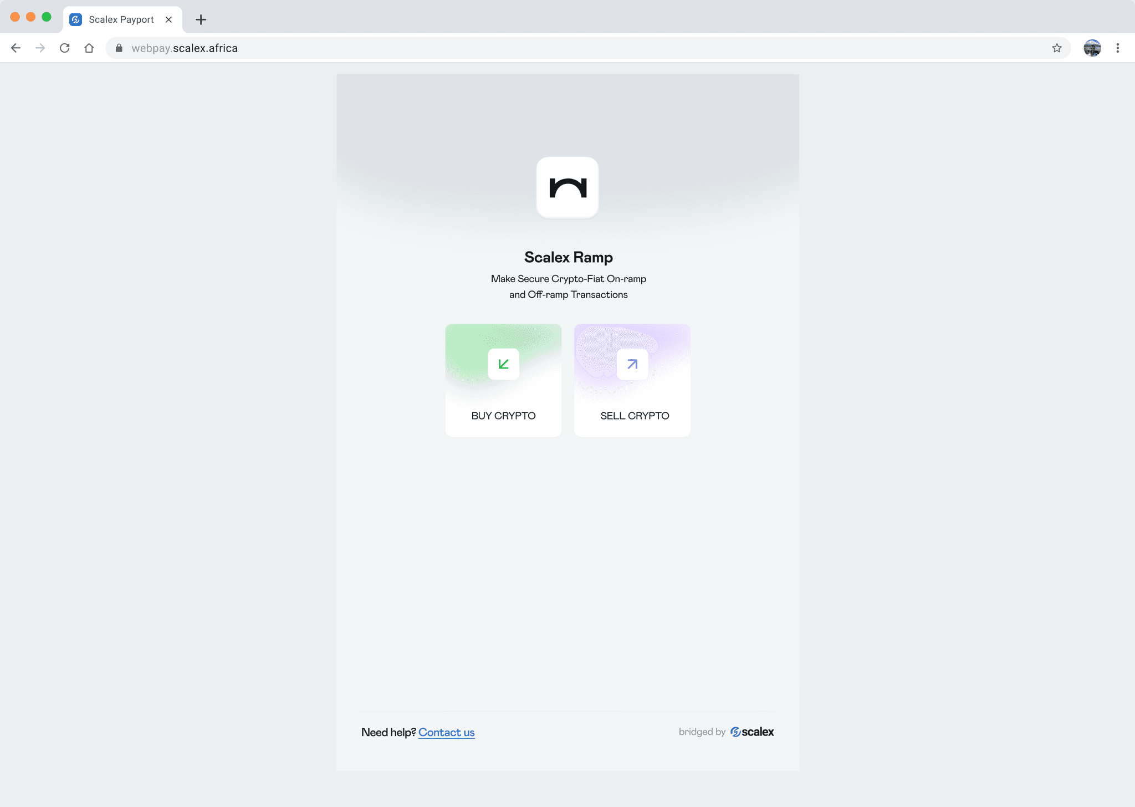Click the browser forward arrow
The height and width of the screenshot is (807, 1135).
[40, 48]
